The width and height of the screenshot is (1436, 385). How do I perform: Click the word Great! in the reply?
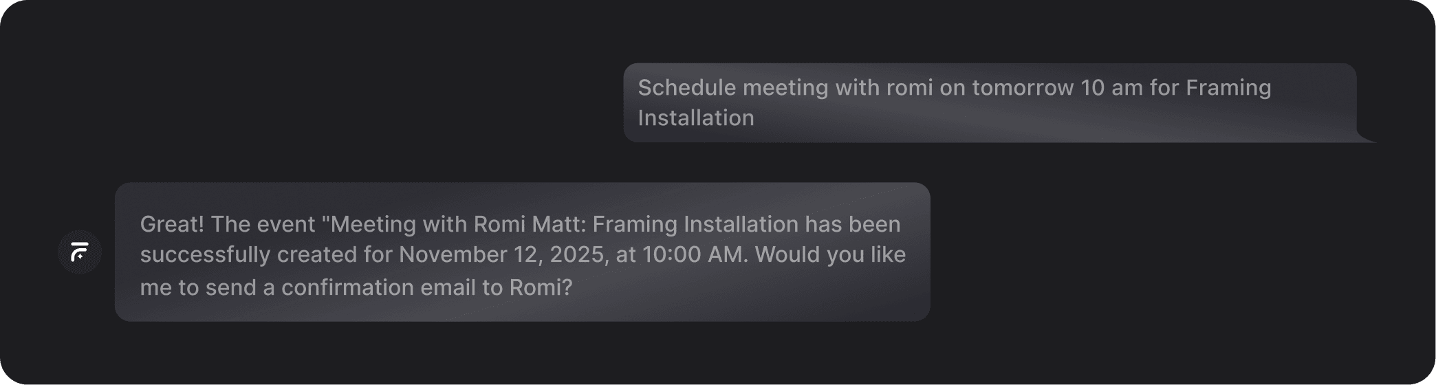[x=172, y=224]
